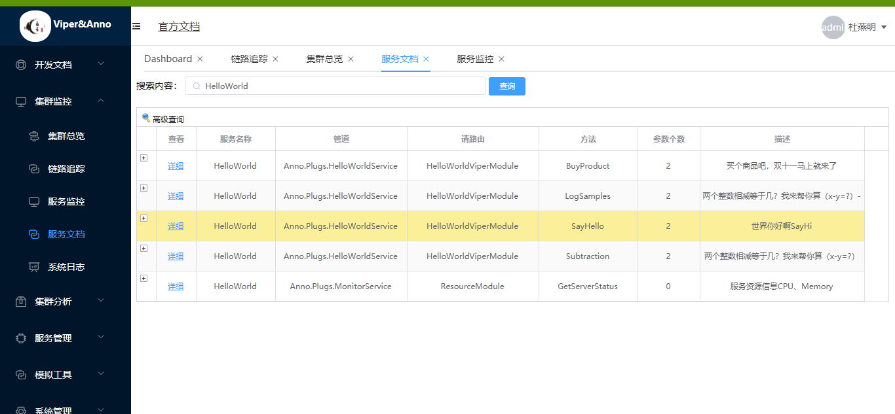This screenshot has width=895, height=414.
Task: Click the 集群分析 box icon in sidebar
Action: [21, 302]
